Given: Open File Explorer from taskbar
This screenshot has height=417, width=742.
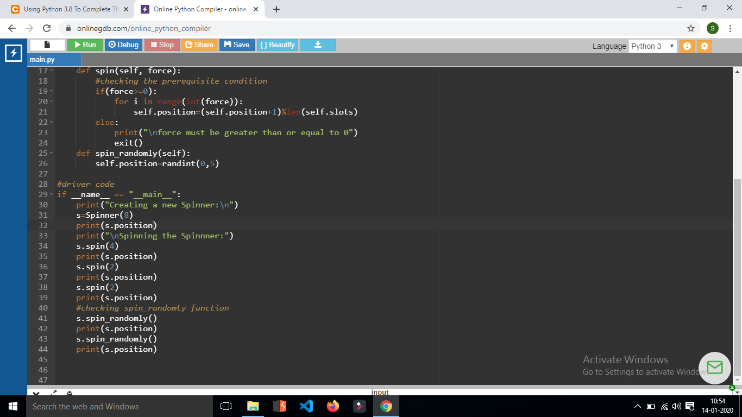Looking at the screenshot, I should tap(253, 406).
